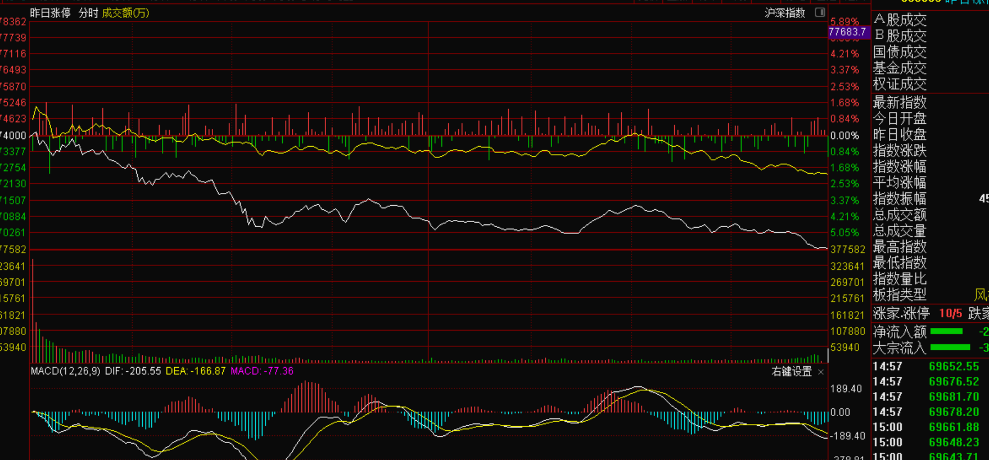Click the 189.40 MACD axis label

(846, 389)
